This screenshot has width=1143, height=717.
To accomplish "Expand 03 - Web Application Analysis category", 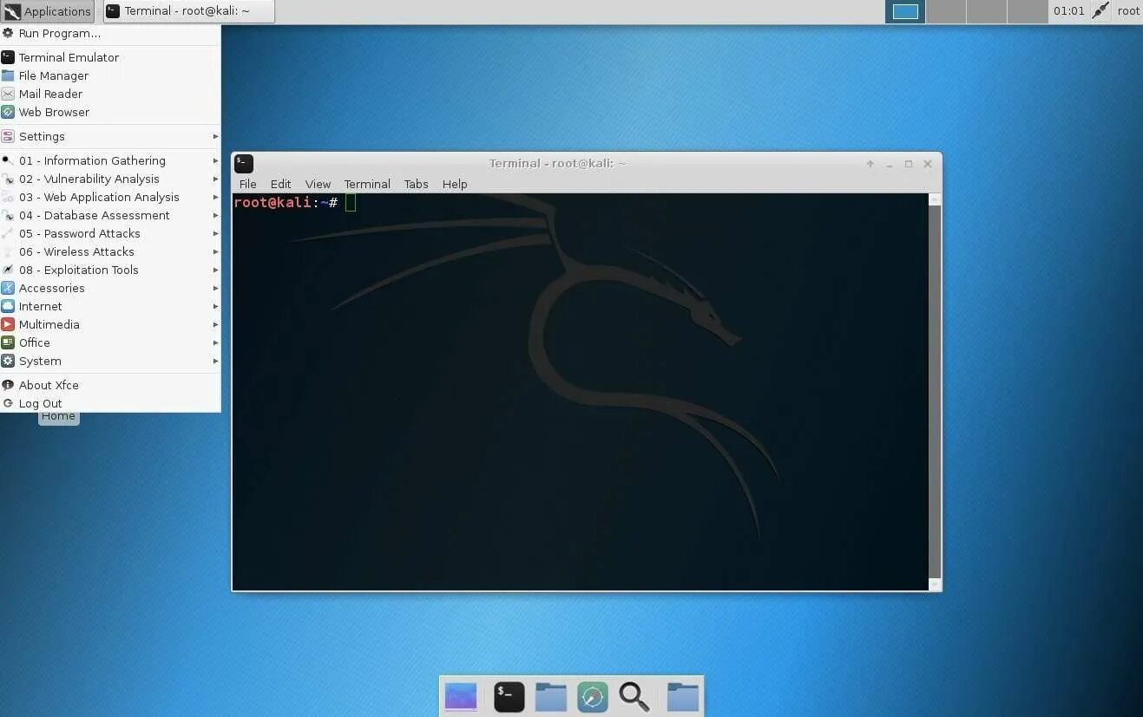I will point(110,197).
